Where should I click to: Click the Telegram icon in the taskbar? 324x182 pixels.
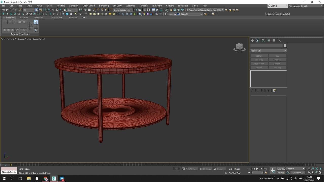coord(62,179)
